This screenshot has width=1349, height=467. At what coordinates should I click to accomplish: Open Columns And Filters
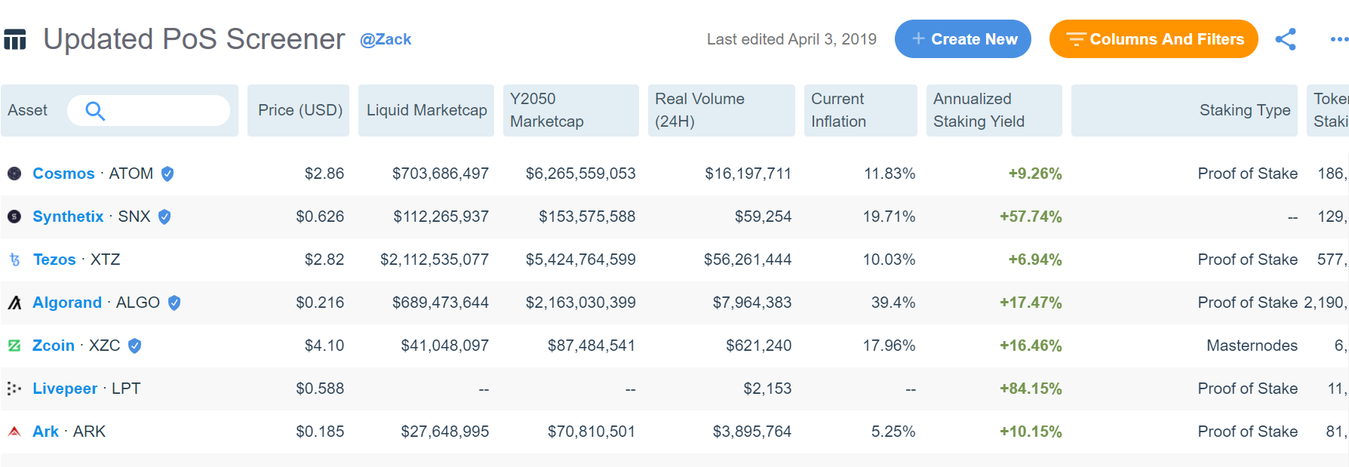coord(1154,39)
